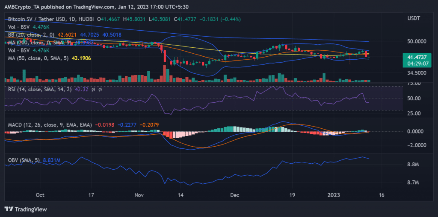Click the 8.7M OBV axis level

413,183
